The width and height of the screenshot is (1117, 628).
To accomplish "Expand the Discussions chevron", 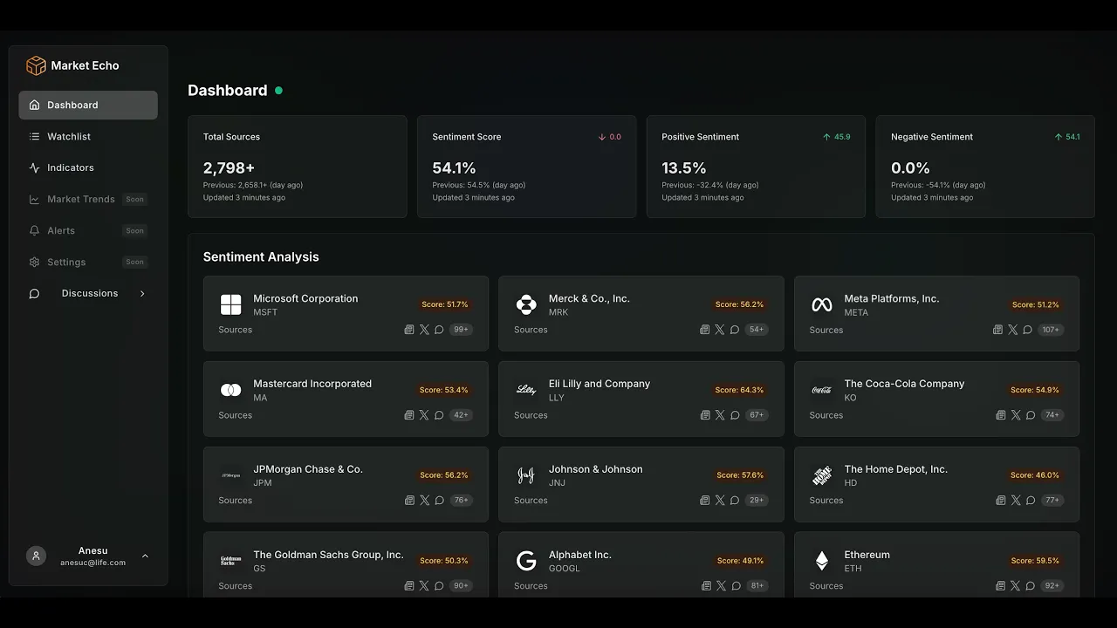I will point(142,294).
